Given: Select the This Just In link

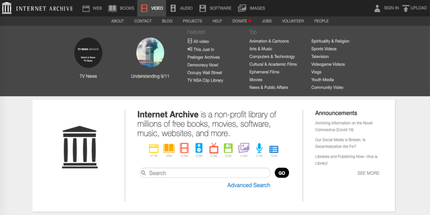Looking at the screenshot, I should pyautogui.click(x=201, y=49).
